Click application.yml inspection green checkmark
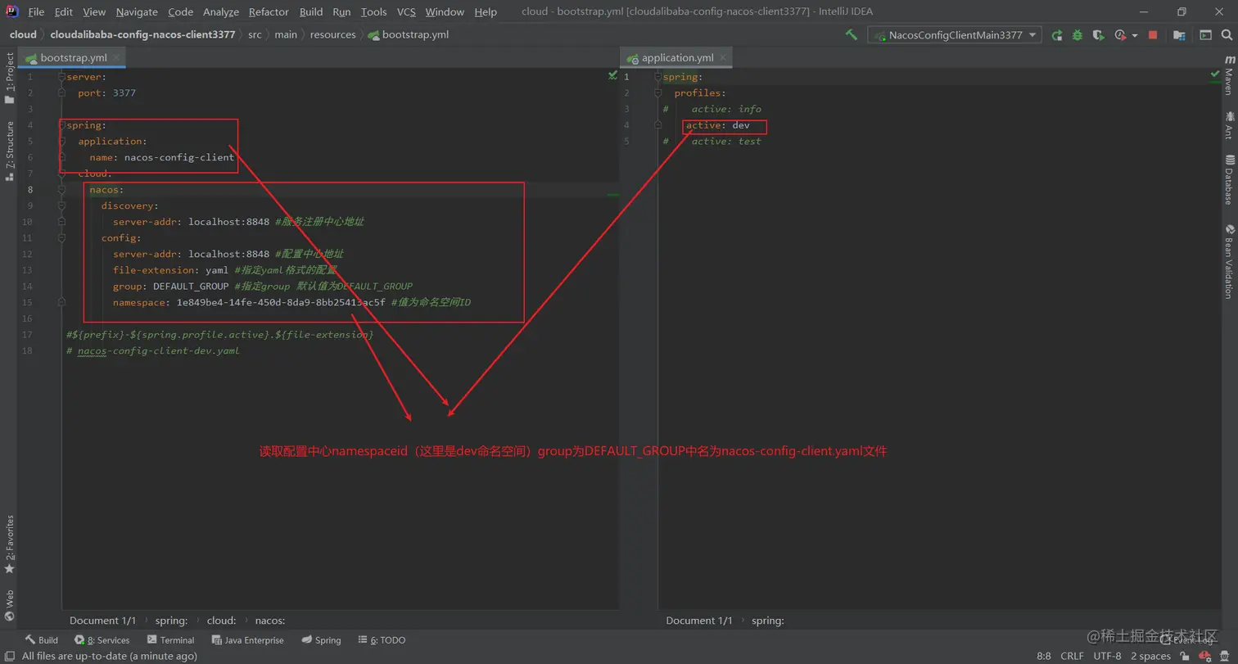This screenshot has height=664, width=1238. coord(1215,75)
